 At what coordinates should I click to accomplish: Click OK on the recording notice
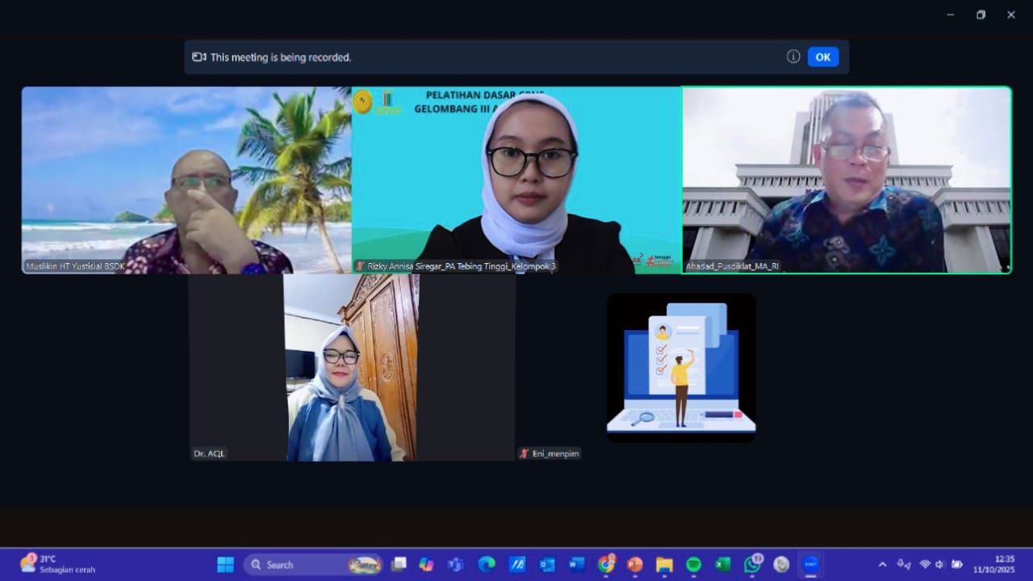click(x=822, y=57)
